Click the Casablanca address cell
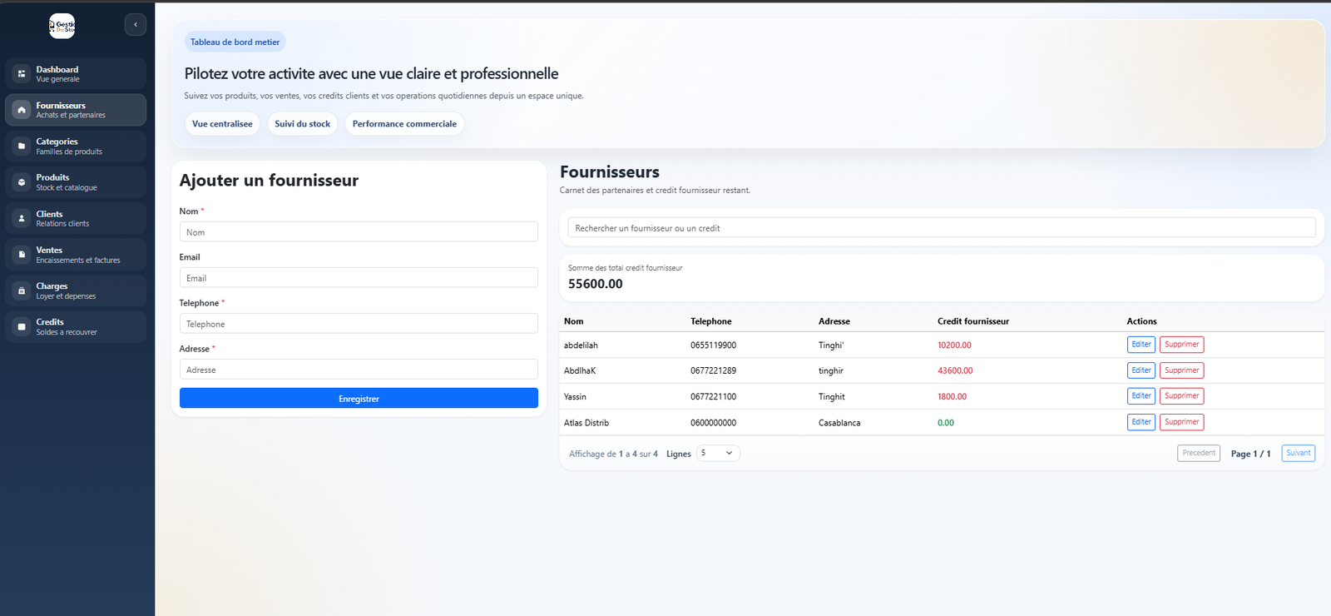1331x616 pixels. (x=839, y=423)
